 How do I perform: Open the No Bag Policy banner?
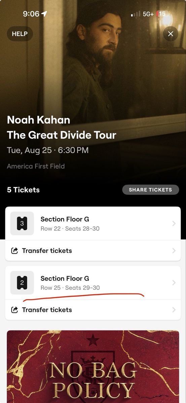point(93,367)
